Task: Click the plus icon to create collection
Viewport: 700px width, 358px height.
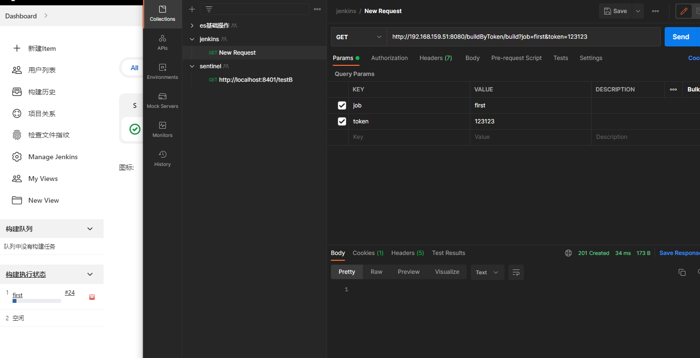Action: [x=192, y=9]
